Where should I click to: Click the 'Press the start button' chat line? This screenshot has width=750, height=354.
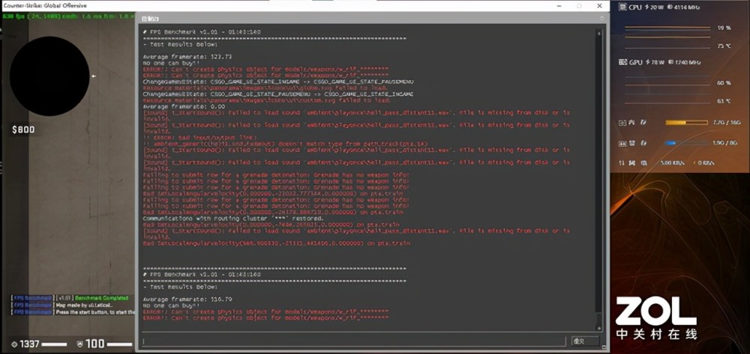(94, 312)
